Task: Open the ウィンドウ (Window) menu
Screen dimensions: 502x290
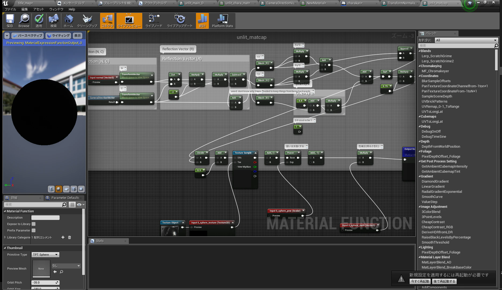Action: click(56, 9)
